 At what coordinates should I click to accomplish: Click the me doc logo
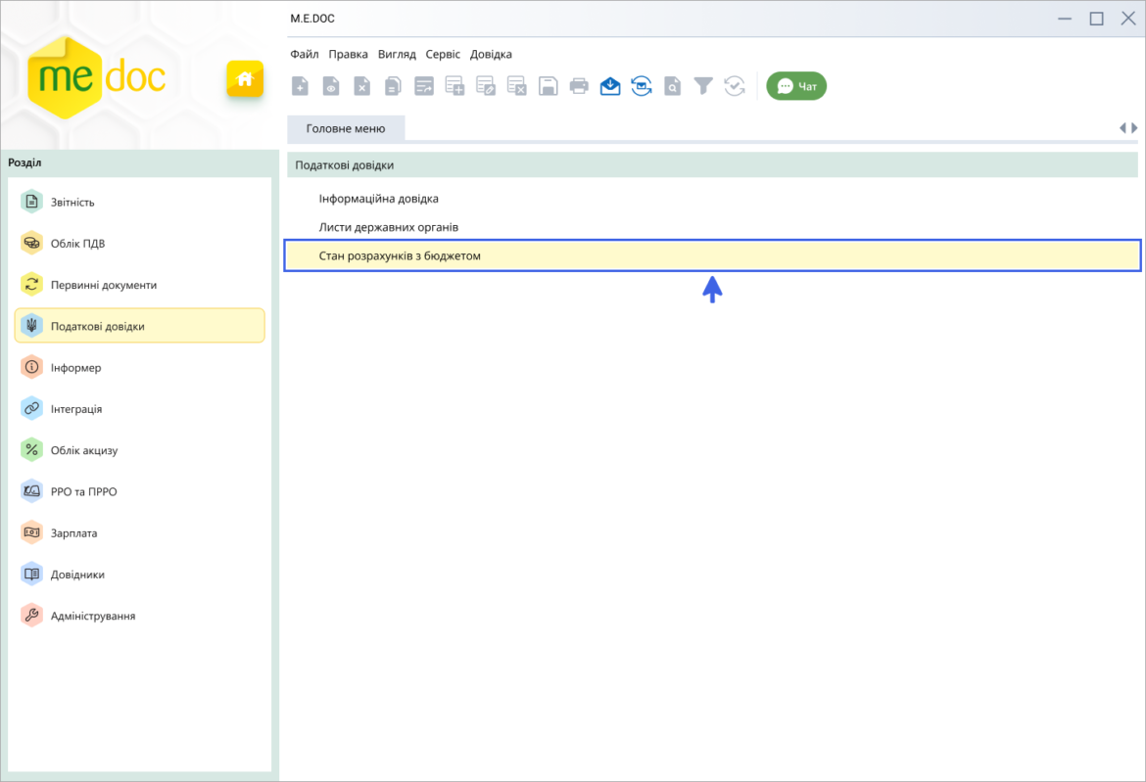click(96, 77)
